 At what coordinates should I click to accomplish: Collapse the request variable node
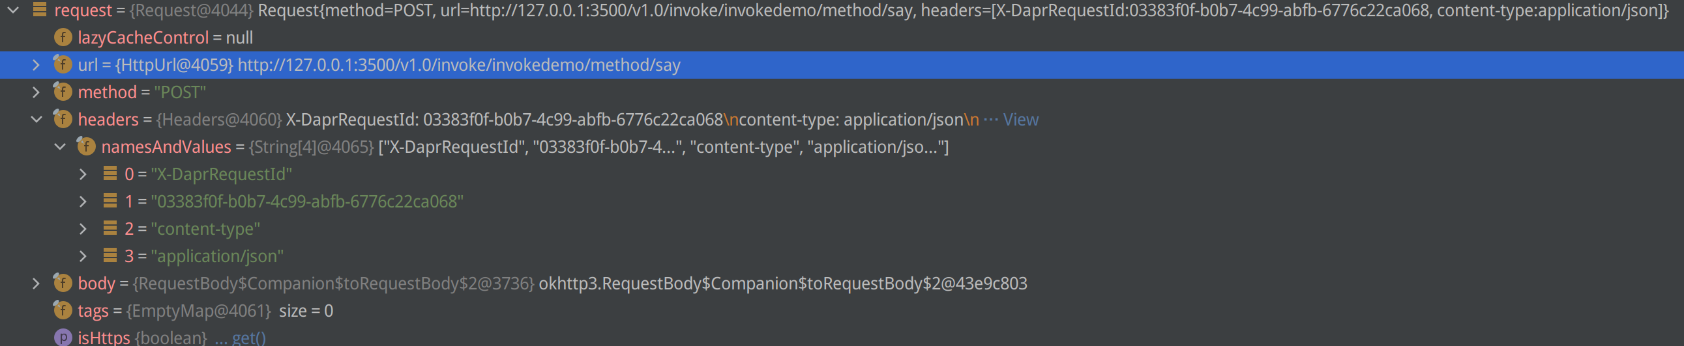pos(13,10)
